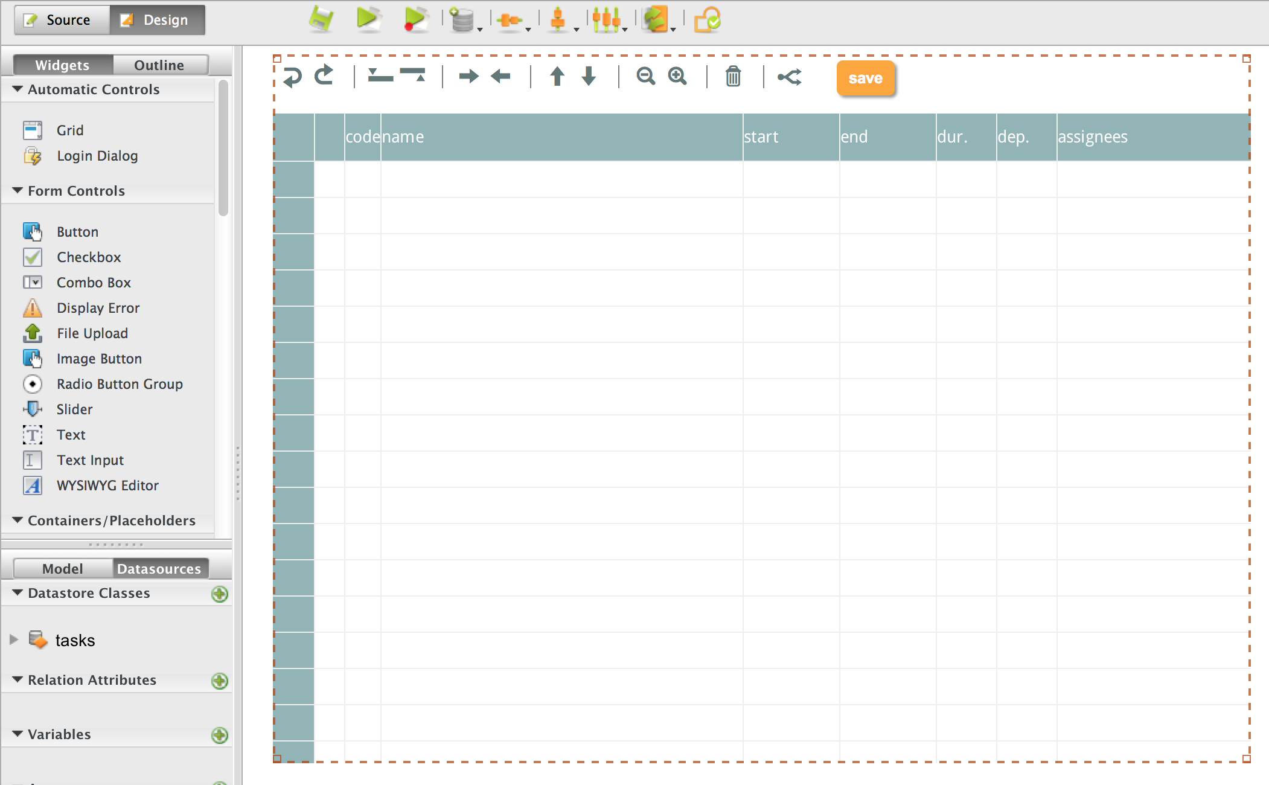1269x785 pixels.
Task: Collapse the Automatic Controls section
Action: click(18, 89)
